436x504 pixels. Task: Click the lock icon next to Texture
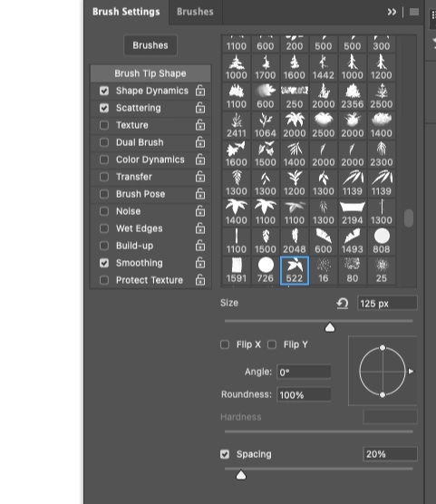pos(200,125)
